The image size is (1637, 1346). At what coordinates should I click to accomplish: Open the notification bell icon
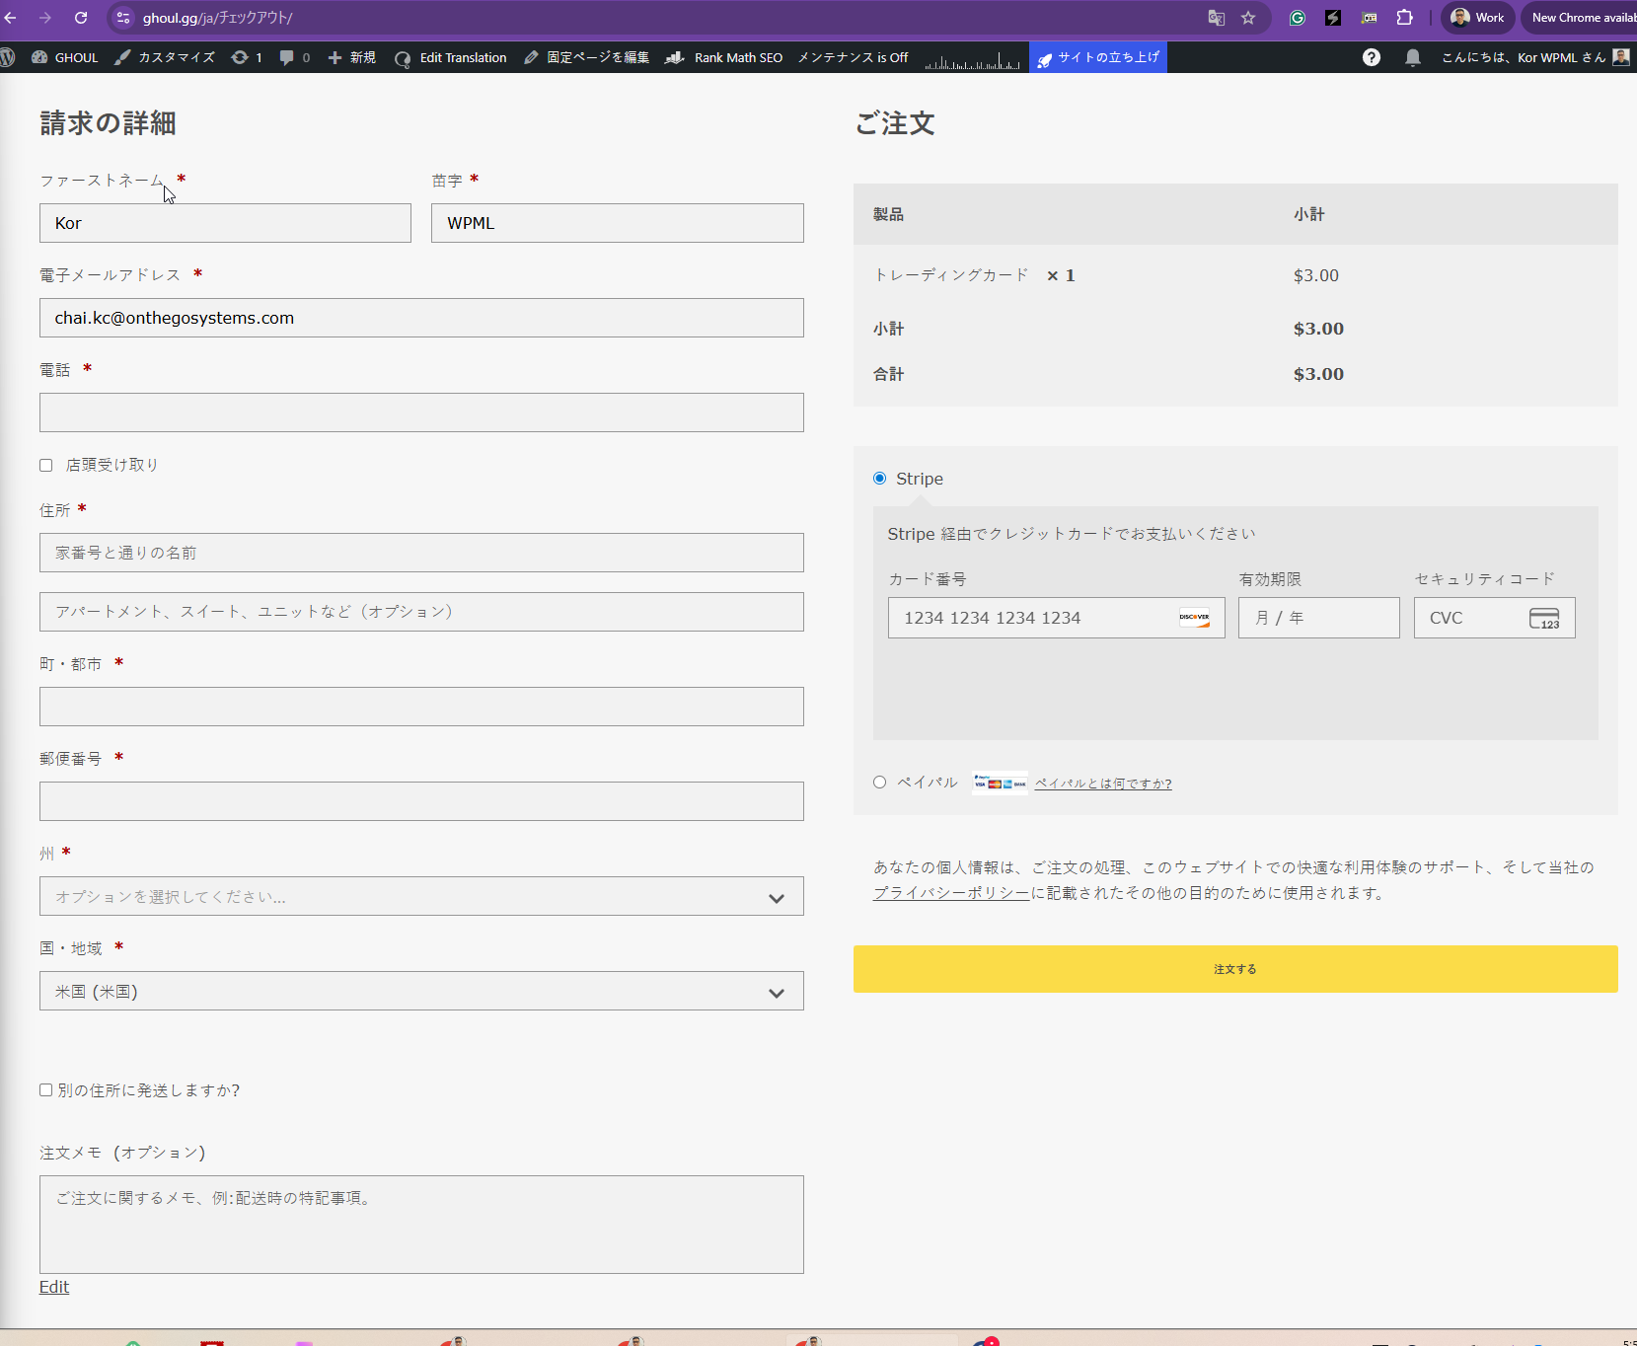click(x=1413, y=57)
